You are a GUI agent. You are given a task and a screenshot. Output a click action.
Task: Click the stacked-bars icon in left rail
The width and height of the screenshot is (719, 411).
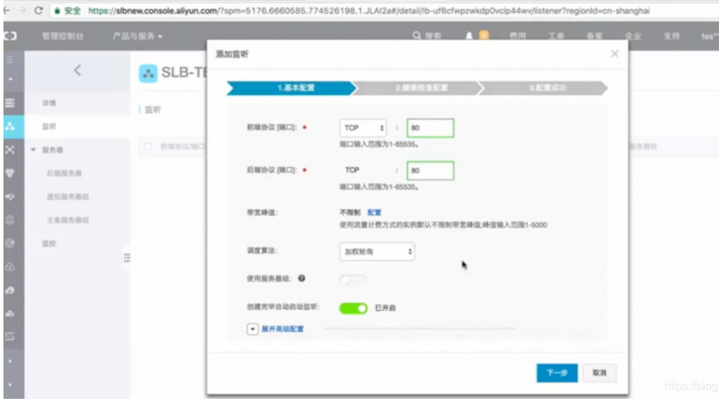coord(10,103)
